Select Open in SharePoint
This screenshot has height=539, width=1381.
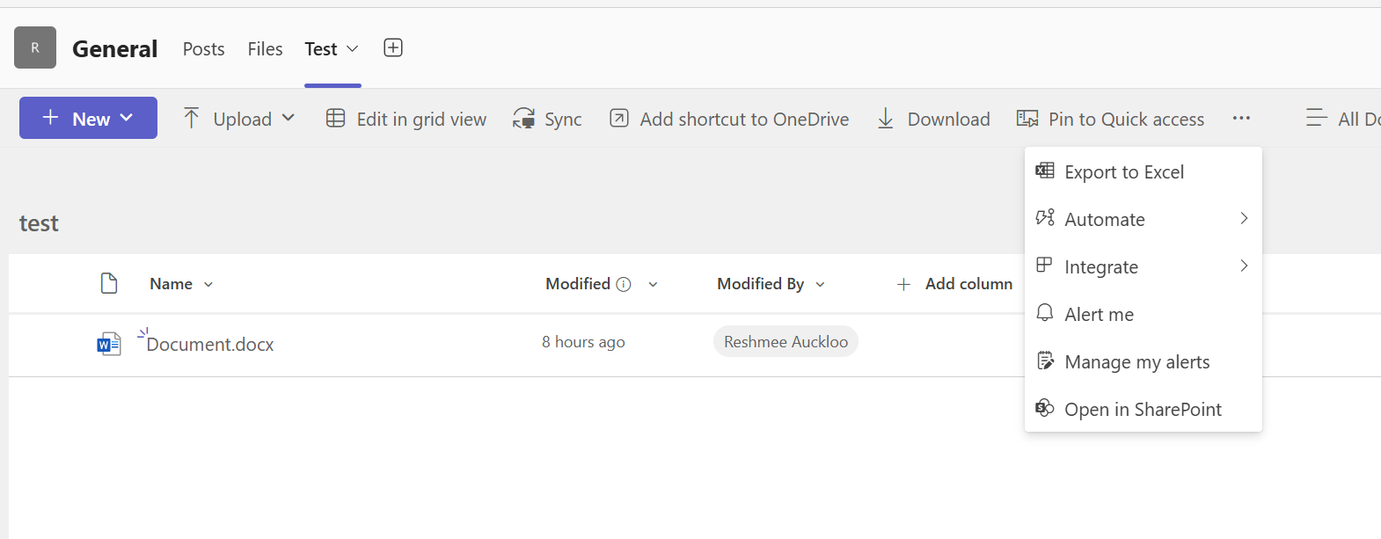[1144, 410]
